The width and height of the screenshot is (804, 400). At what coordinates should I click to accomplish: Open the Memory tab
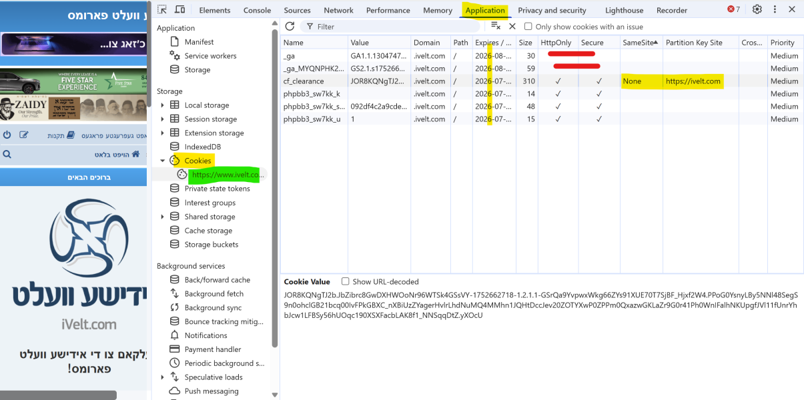click(x=438, y=10)
